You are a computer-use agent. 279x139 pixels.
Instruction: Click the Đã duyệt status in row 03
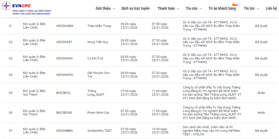pos(261,58)
